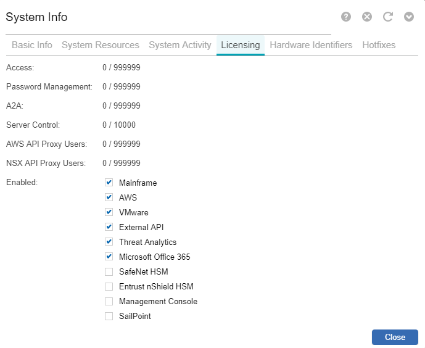Switch to the Basic Info tab
The image size is (425, 348).
pos(32,45)
